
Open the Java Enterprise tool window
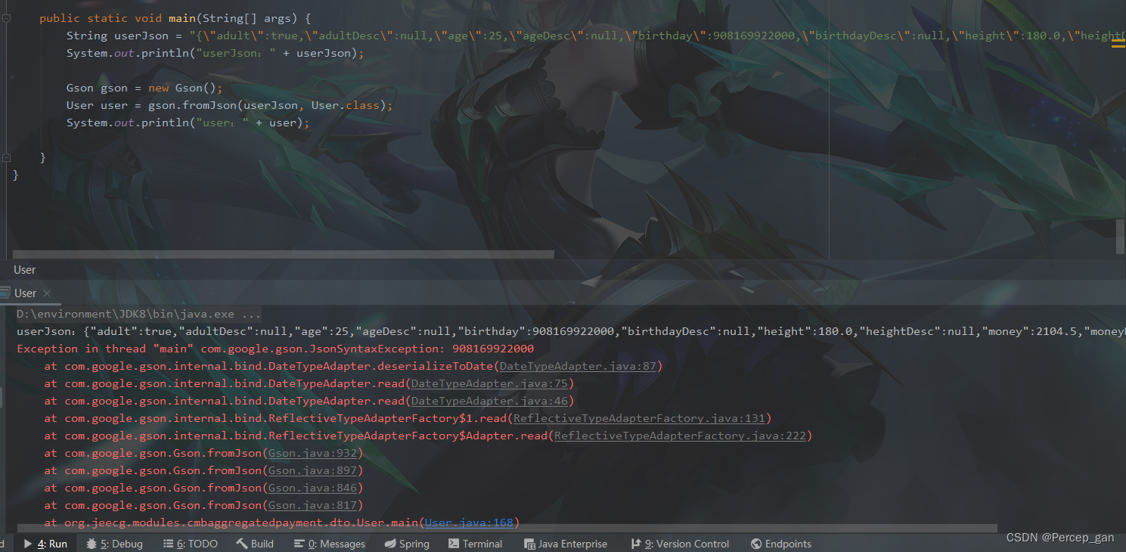[x=566, y=544]
